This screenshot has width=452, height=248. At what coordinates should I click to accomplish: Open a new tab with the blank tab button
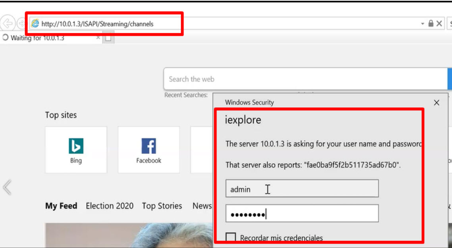(x=108, y=38)
